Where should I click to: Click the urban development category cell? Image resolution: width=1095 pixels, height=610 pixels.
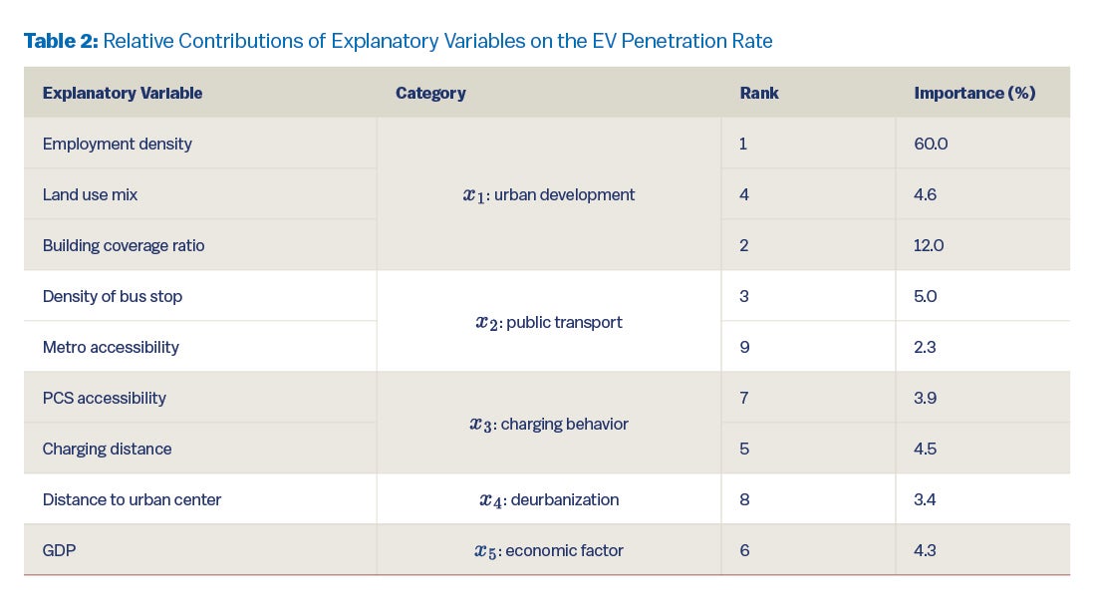[x=549, y=194]
